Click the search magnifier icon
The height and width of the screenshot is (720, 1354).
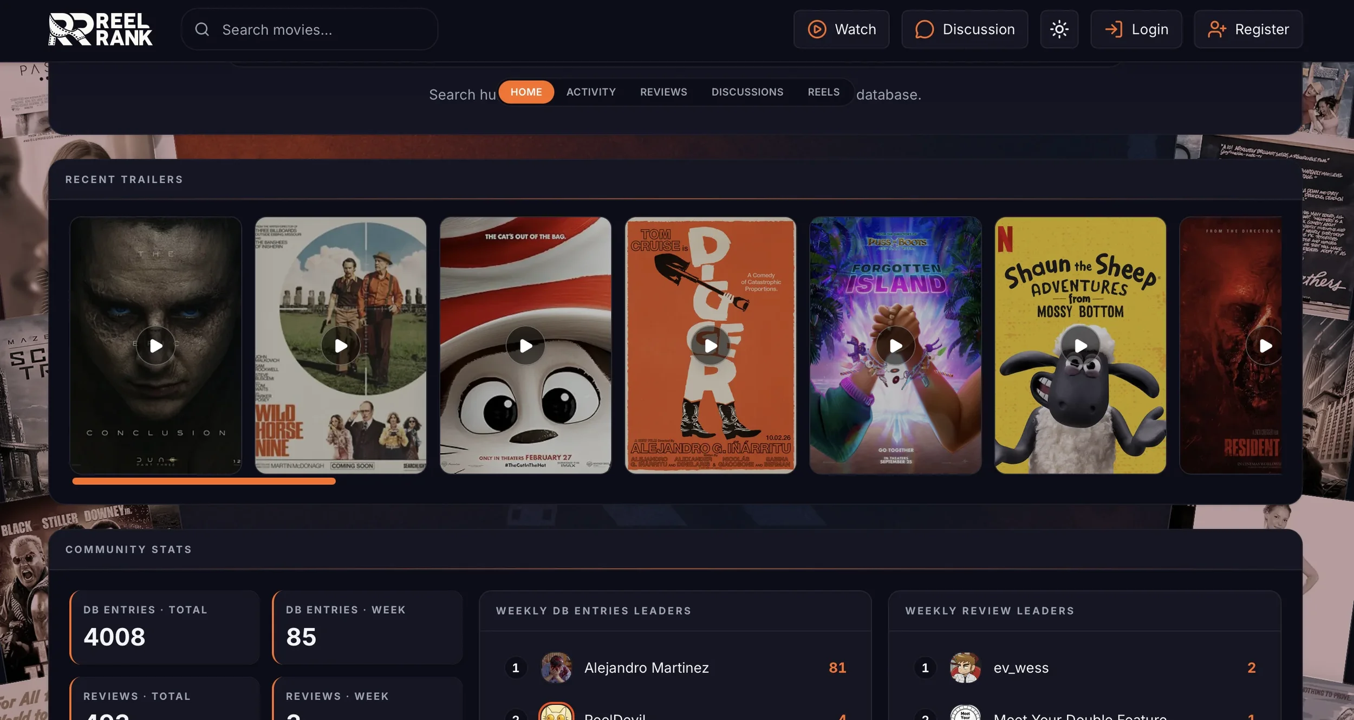[202, 29]
